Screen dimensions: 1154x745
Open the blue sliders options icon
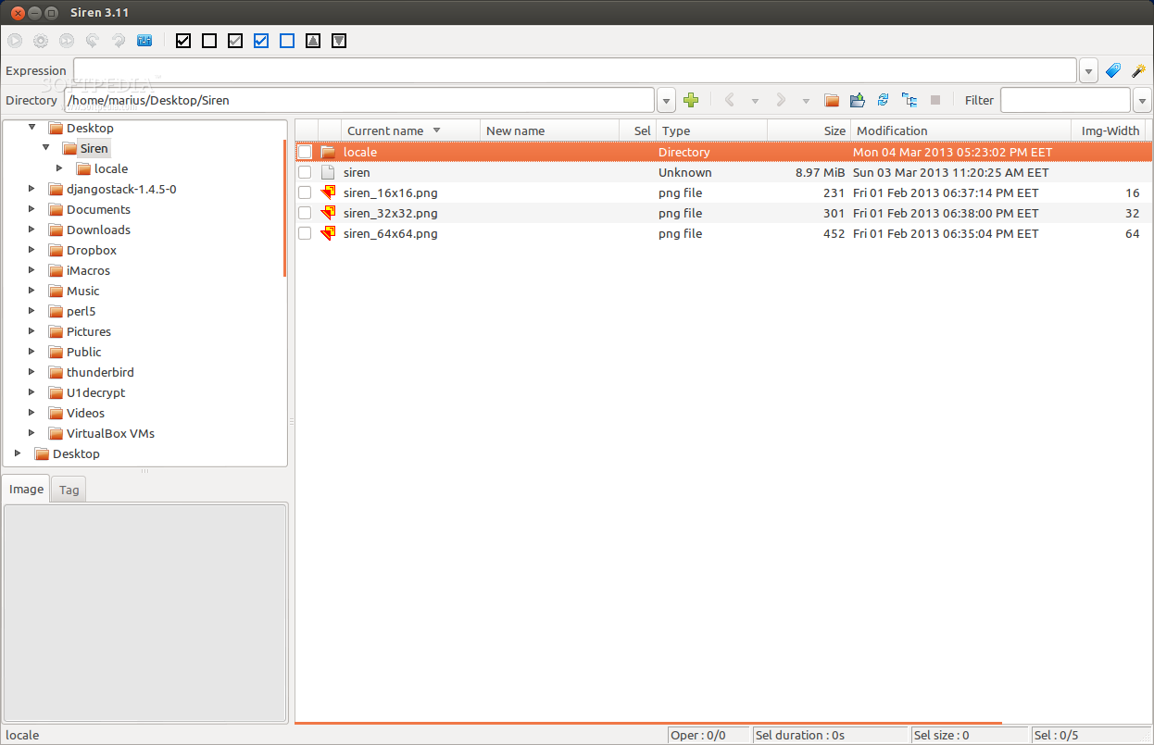144,41
